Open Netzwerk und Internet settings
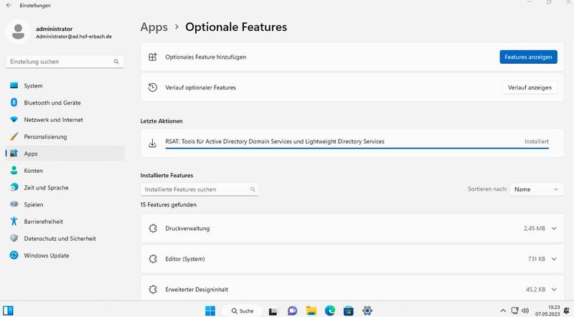Screen dimensions: 574x317 [x=65, y=120]
